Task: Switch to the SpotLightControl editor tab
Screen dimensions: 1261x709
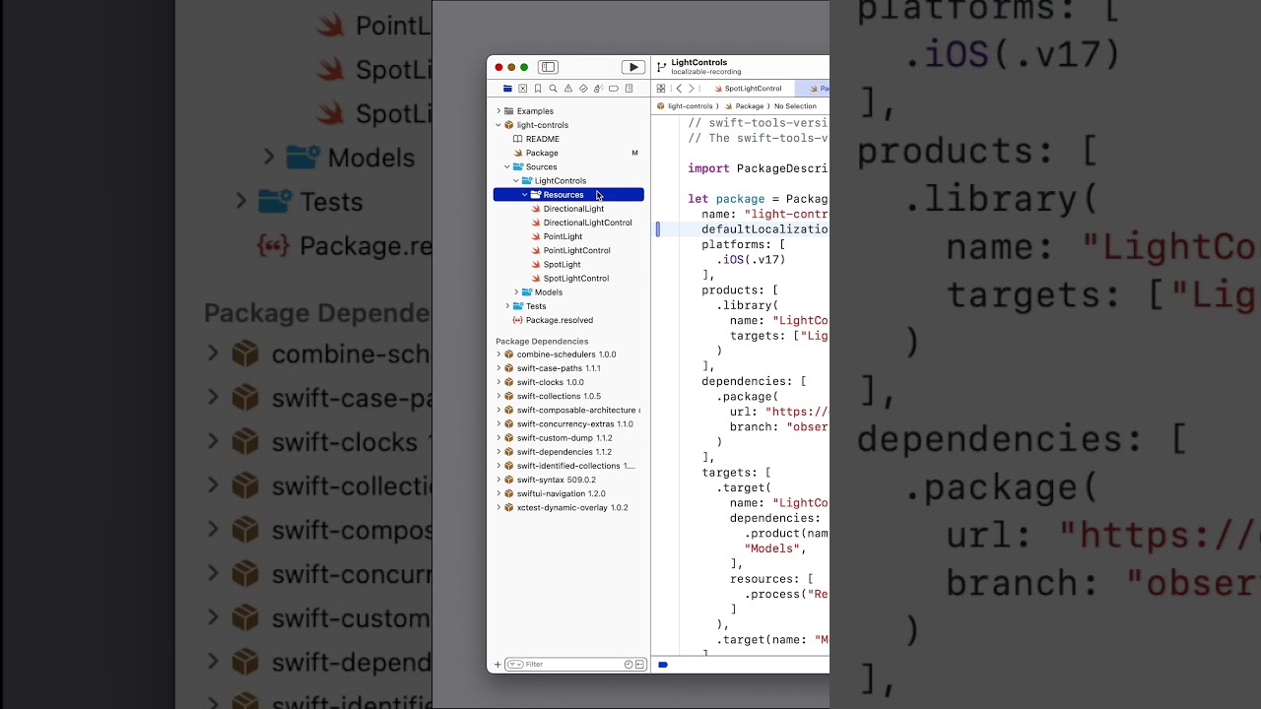Action: point(748,89)
